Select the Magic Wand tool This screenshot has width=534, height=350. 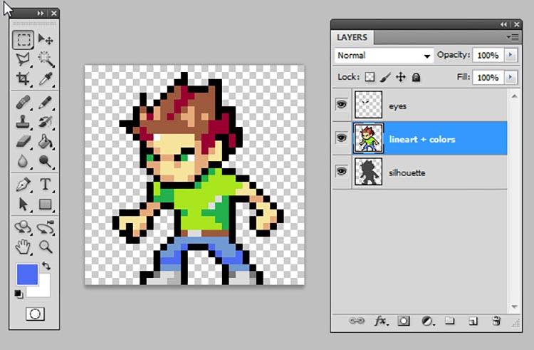46,59
